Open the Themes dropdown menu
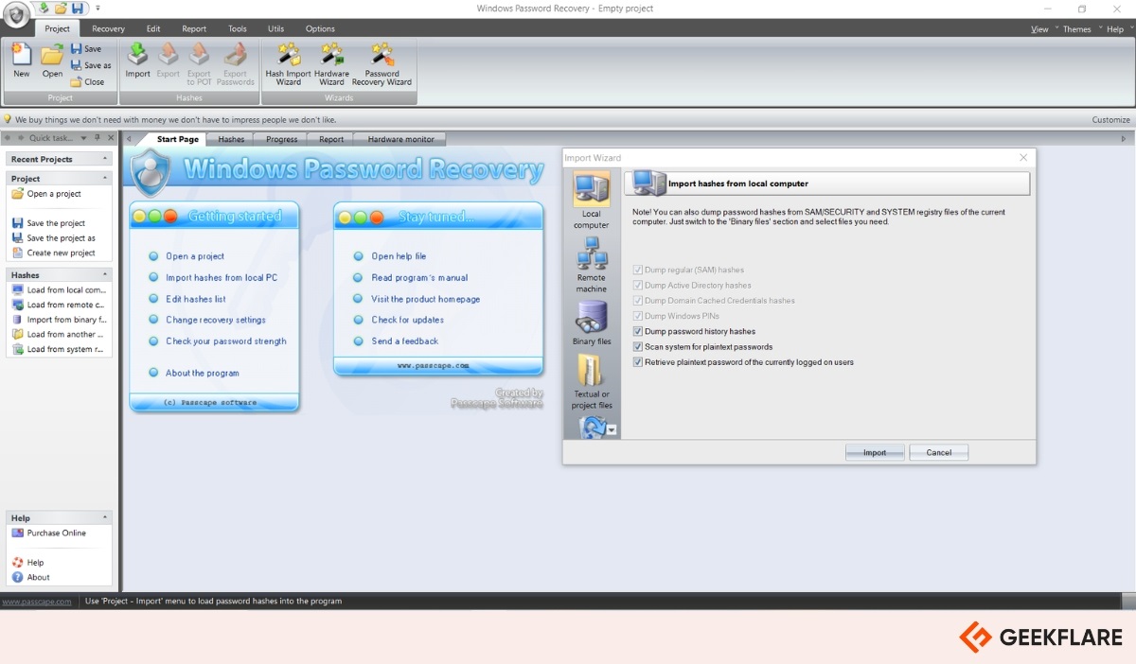Screen dimensions: 1136x664 [x=1079, y=29]
